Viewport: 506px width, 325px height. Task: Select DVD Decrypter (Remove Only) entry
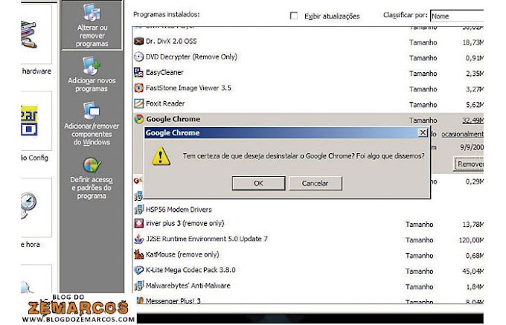[191, 57]
